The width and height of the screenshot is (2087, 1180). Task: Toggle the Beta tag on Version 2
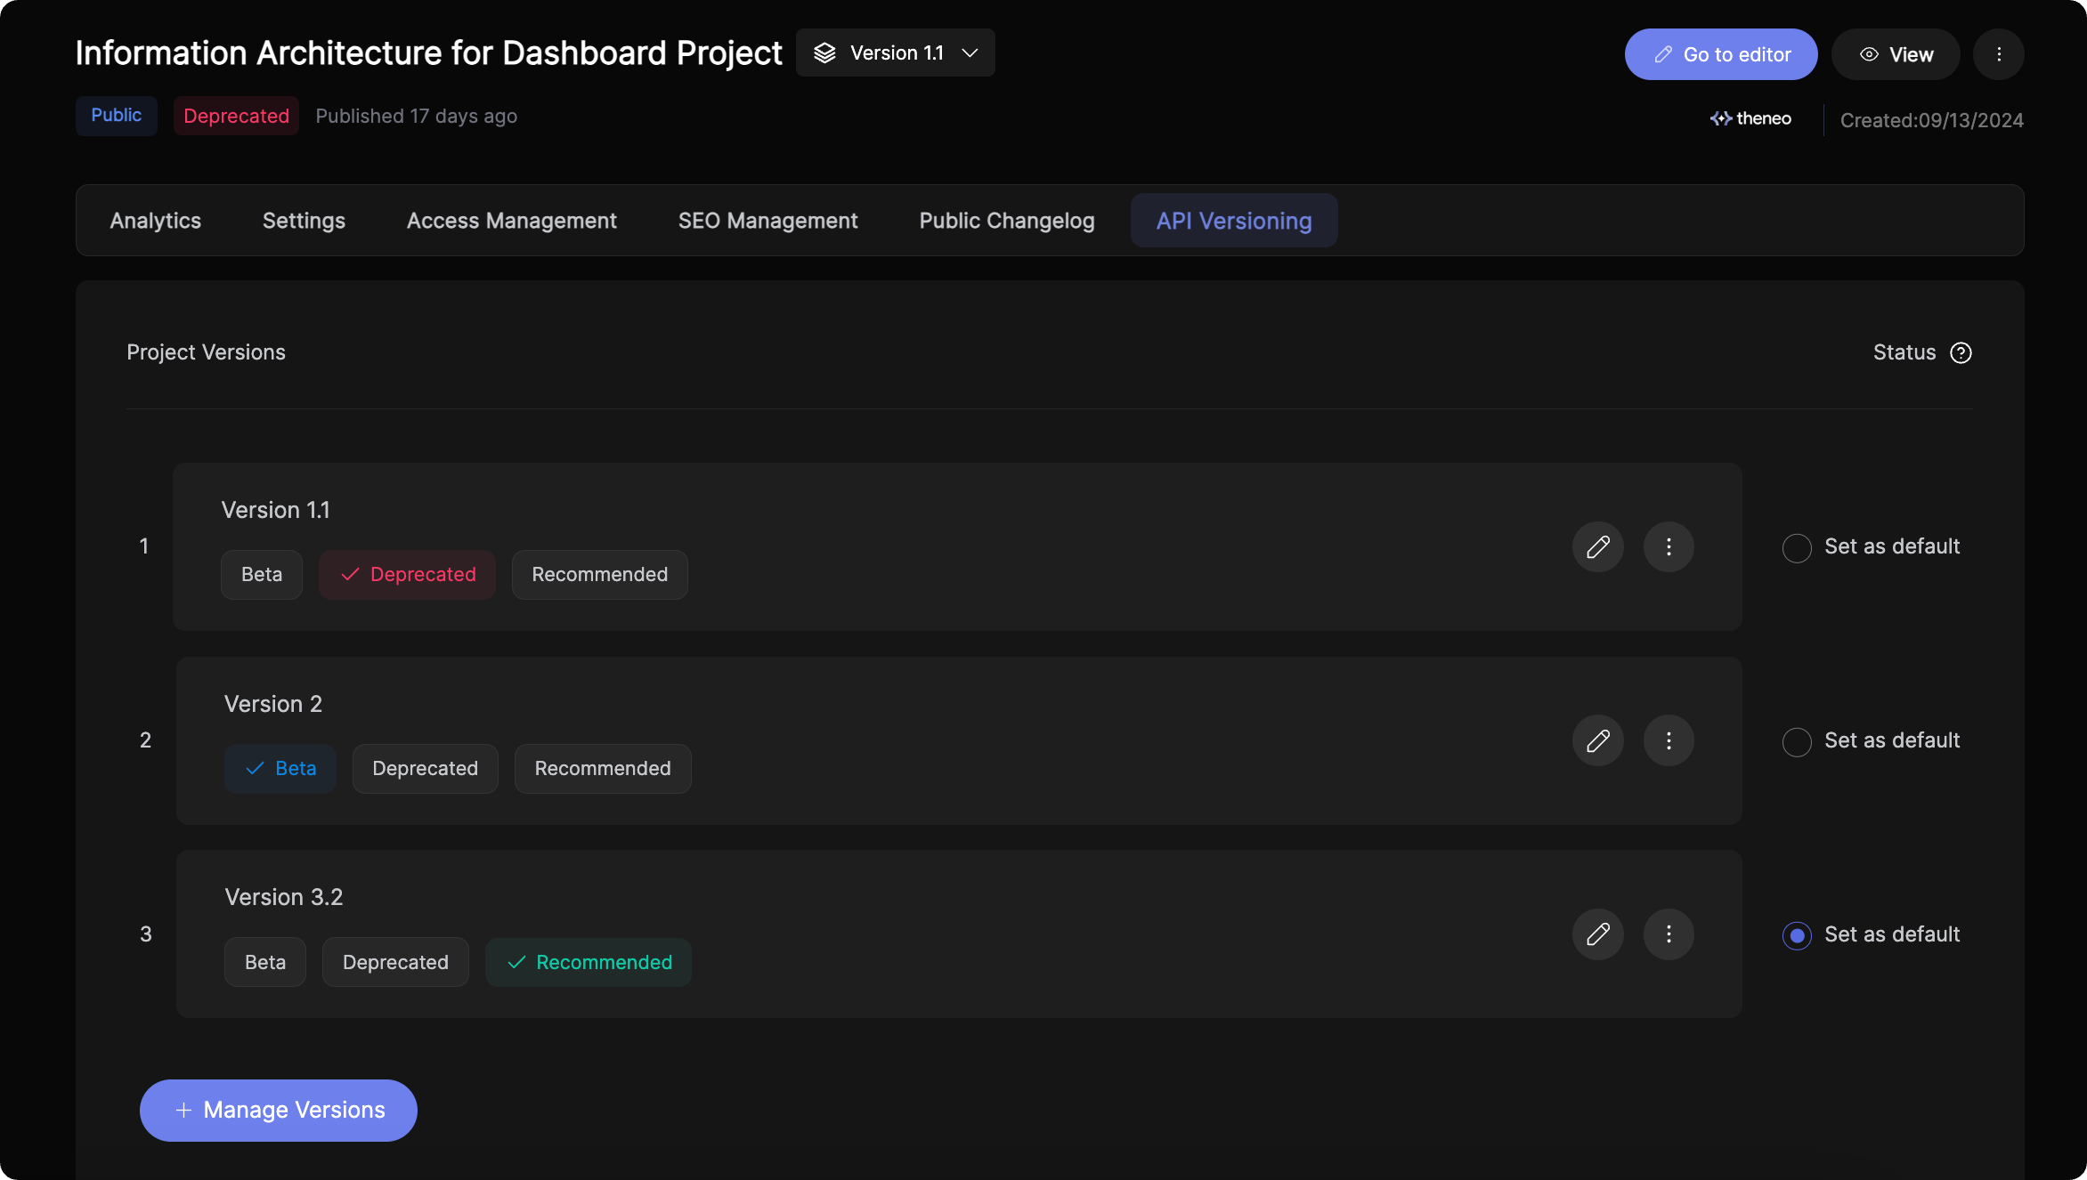280,769
